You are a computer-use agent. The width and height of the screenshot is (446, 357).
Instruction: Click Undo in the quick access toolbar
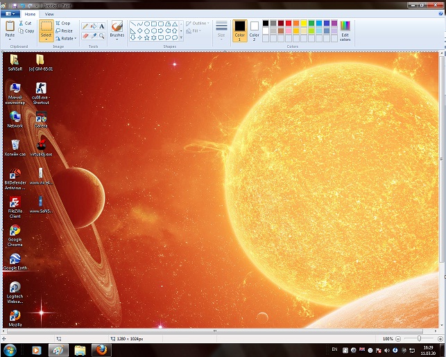[x=22, y=6]
